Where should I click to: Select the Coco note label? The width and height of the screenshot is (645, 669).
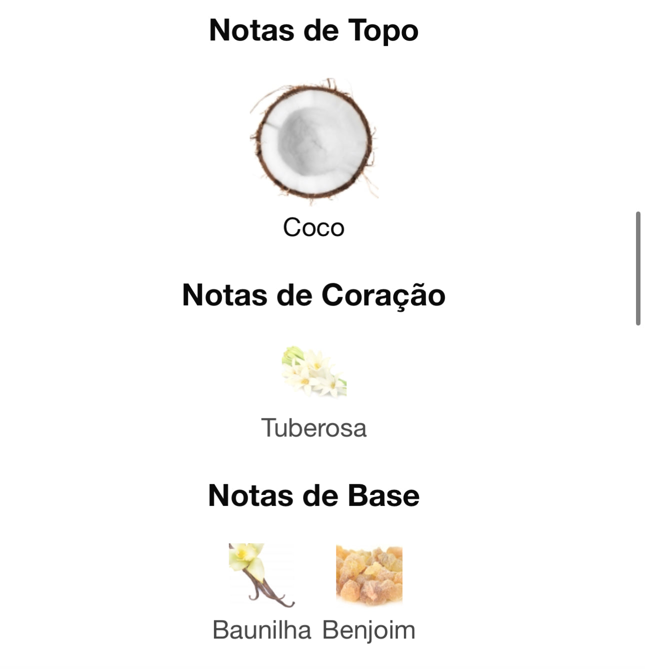pyautogui.click(x=313, y=227)
